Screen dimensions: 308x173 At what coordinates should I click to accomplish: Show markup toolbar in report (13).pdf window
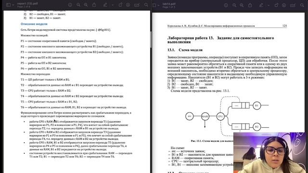pos(128,5)
